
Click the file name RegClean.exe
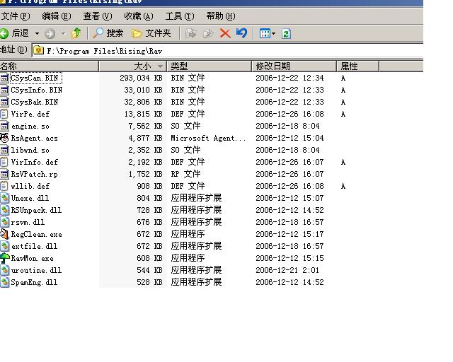36,235
